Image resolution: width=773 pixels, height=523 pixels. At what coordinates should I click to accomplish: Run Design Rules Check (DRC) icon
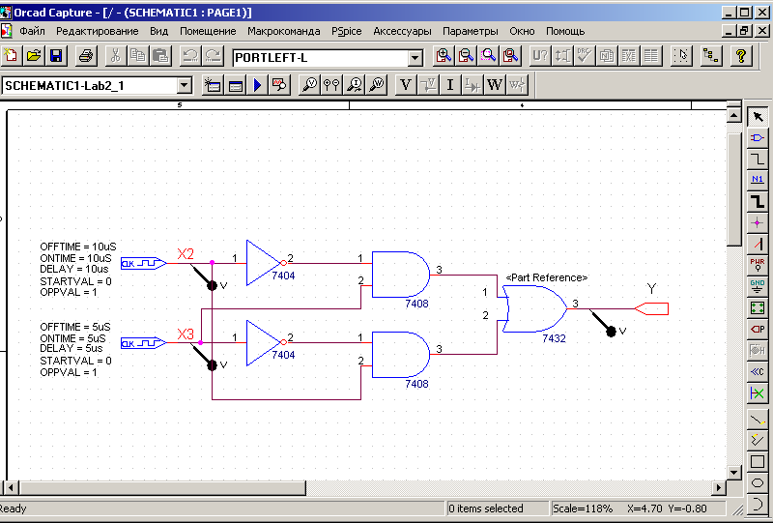[585, 56]
